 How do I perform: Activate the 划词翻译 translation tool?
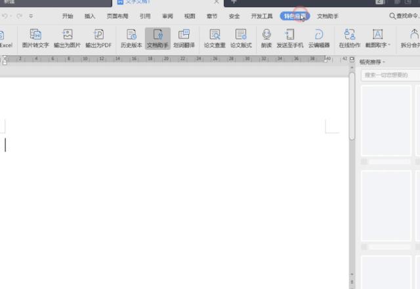tap(184, 39)
